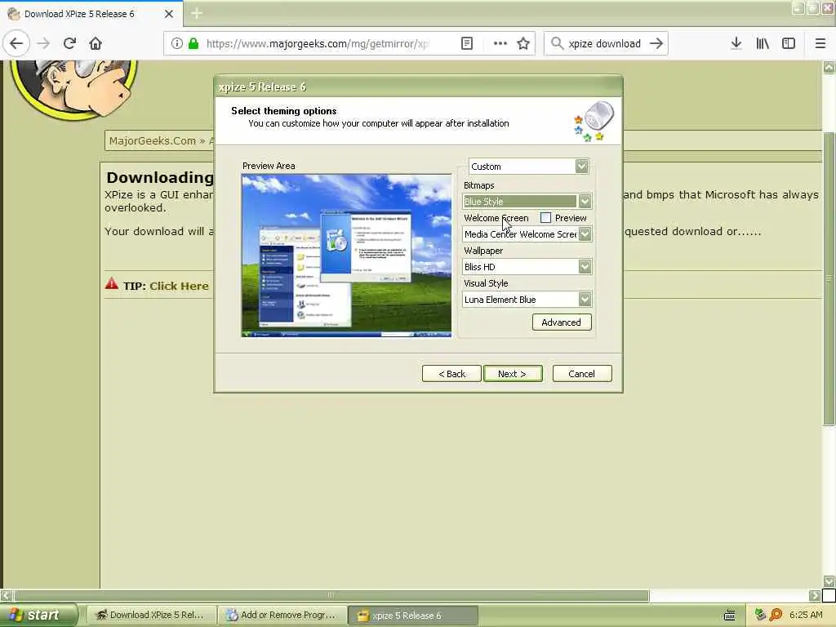Click the horizontal scrollbar right arrow
836x627 pixels.
point(814,595)
